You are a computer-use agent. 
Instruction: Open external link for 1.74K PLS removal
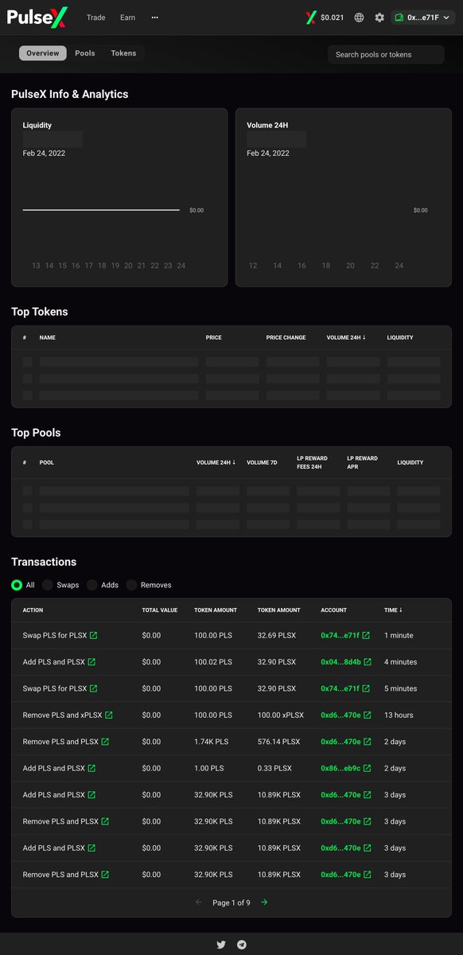point(105,741)
